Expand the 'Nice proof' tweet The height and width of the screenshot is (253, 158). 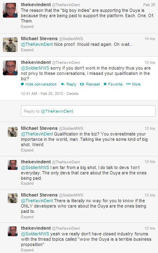[27, 50]
